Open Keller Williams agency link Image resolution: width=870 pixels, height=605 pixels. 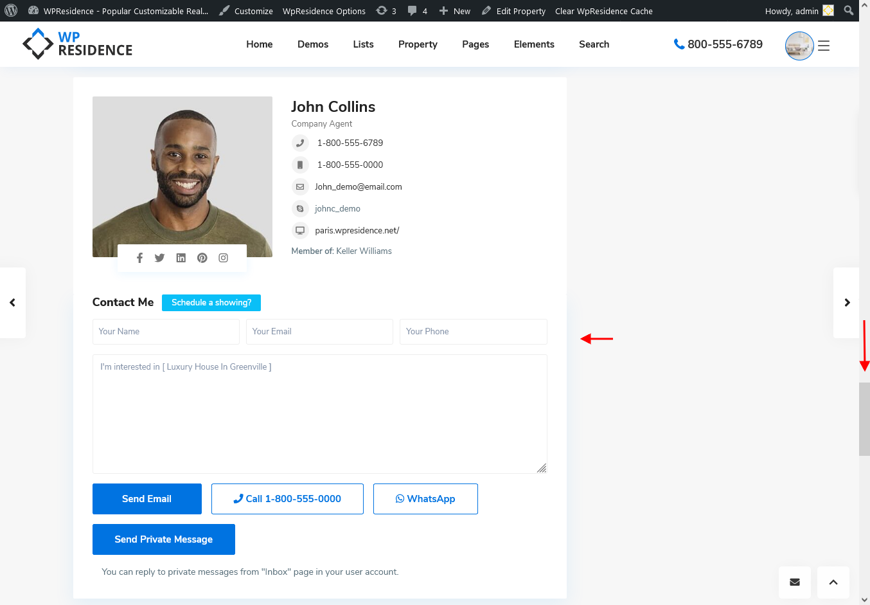(x=364, y=251)
